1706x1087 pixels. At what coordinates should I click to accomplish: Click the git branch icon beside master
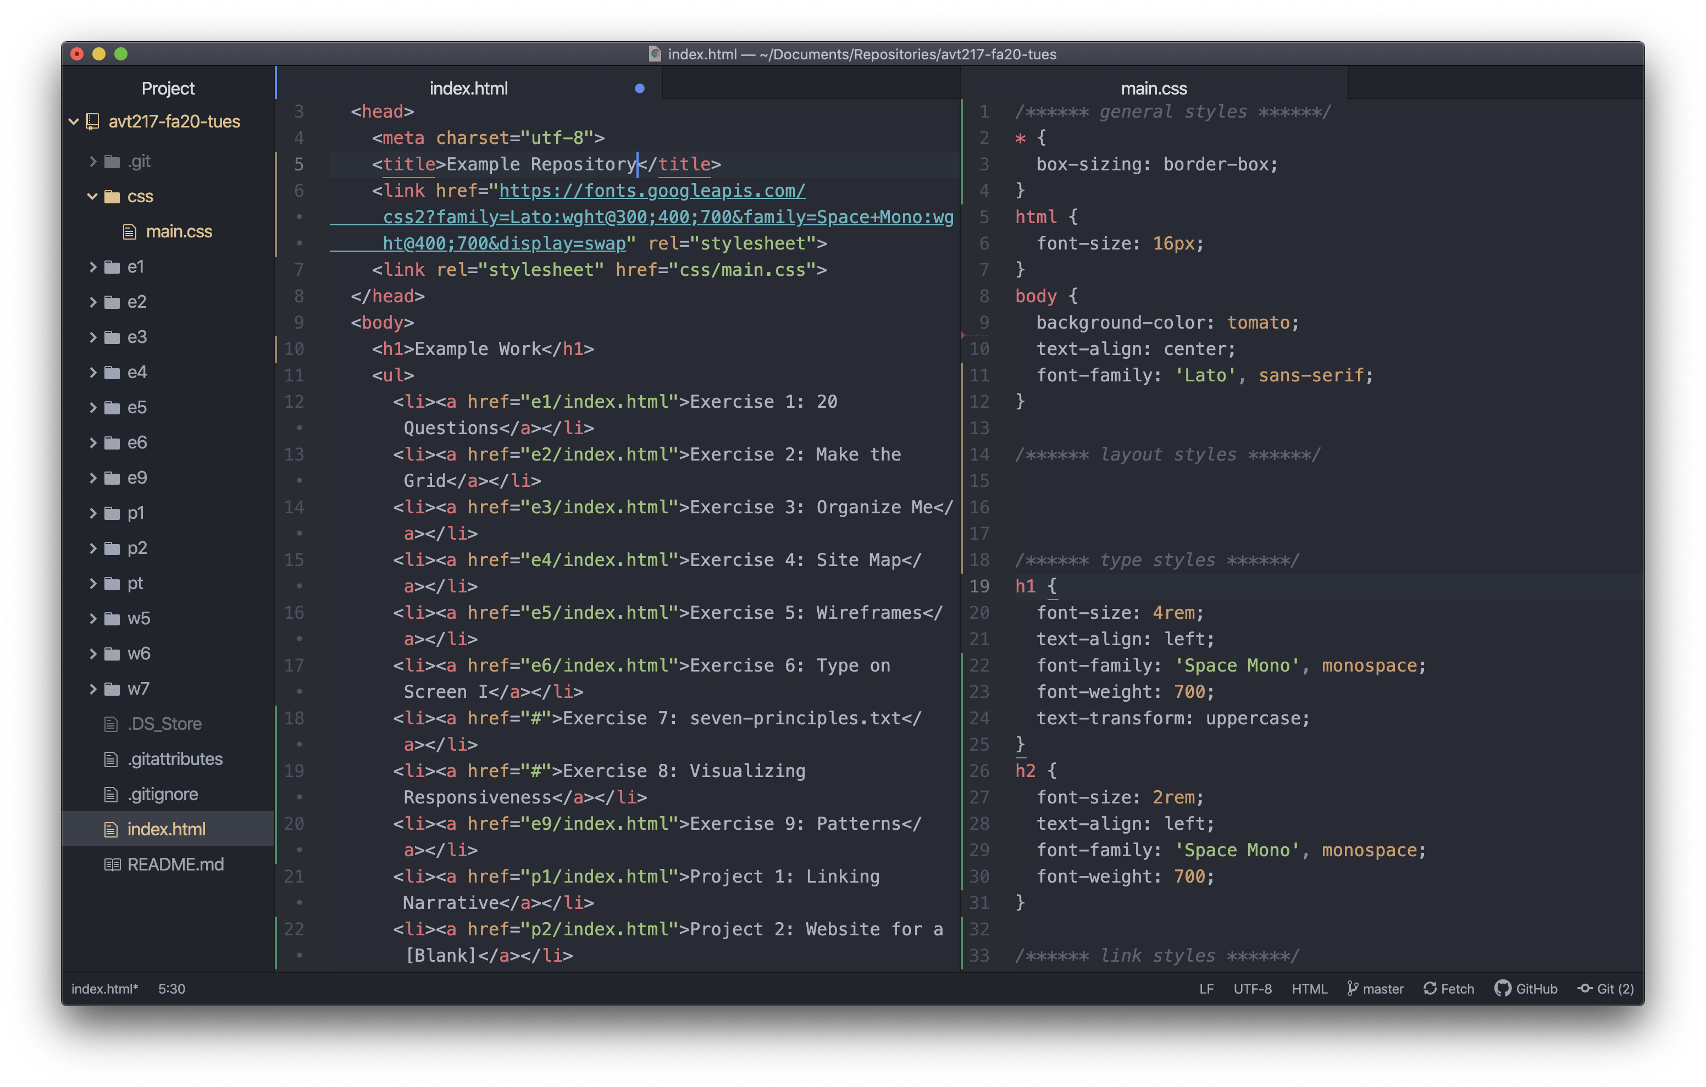click(x=1353, y=989)
